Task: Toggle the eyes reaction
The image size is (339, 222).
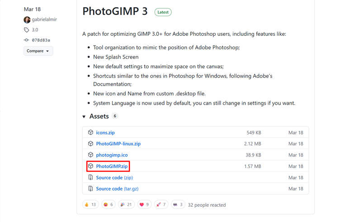Action: [178, 205]
